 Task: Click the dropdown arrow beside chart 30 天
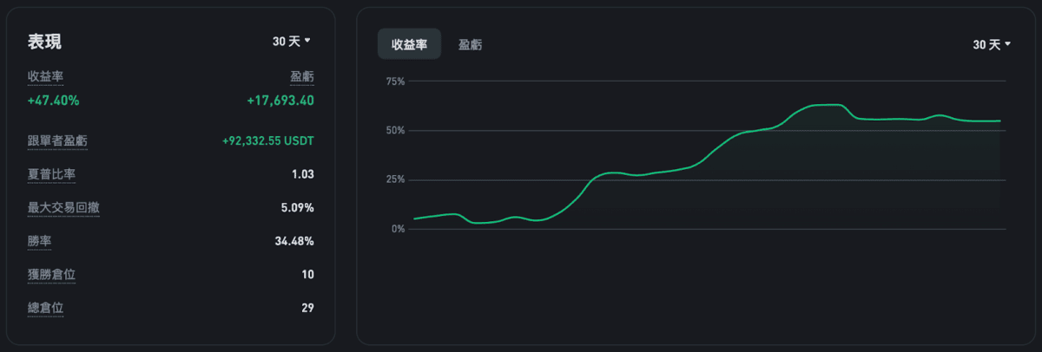(1007, 44)
